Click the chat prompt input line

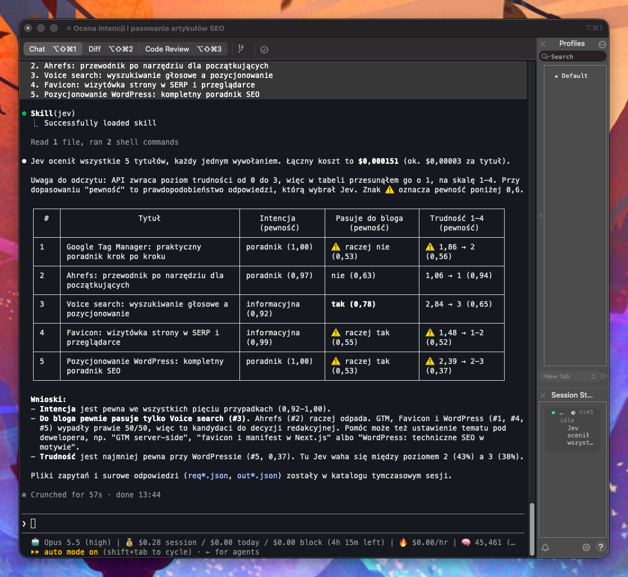(x=273, y=523)
